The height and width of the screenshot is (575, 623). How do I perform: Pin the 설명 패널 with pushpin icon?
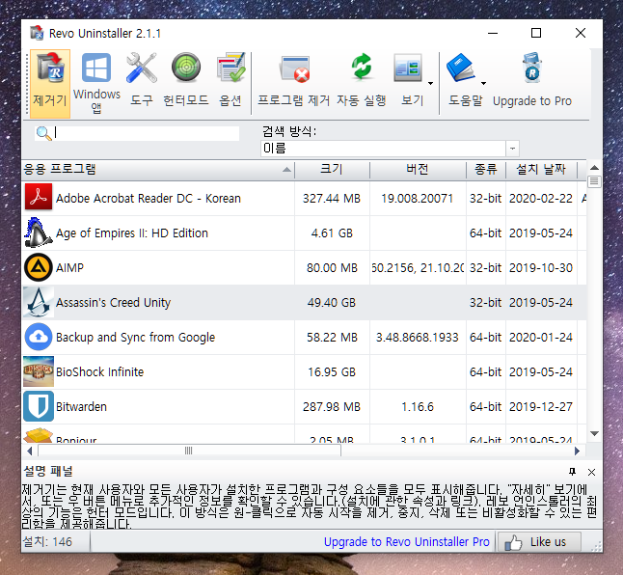572,472
